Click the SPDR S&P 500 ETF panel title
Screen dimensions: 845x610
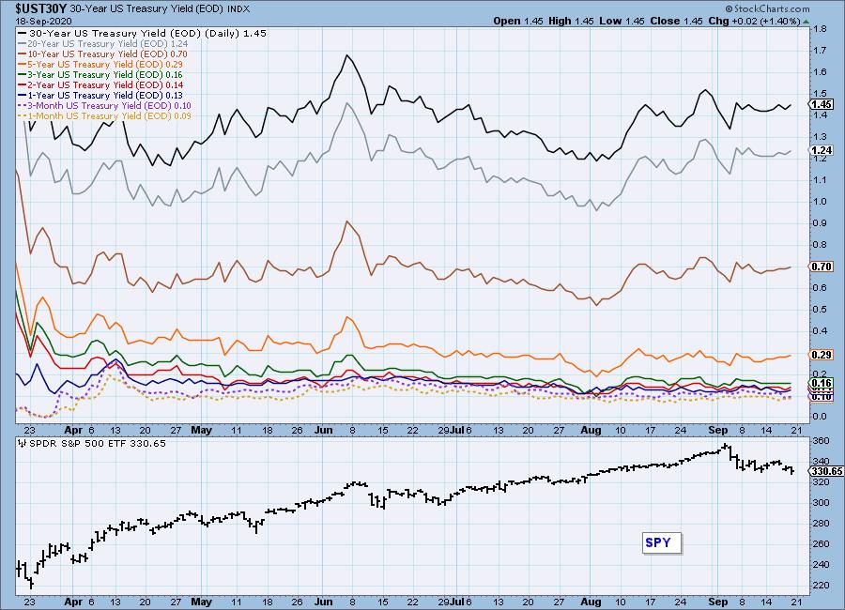coord(98,443)
